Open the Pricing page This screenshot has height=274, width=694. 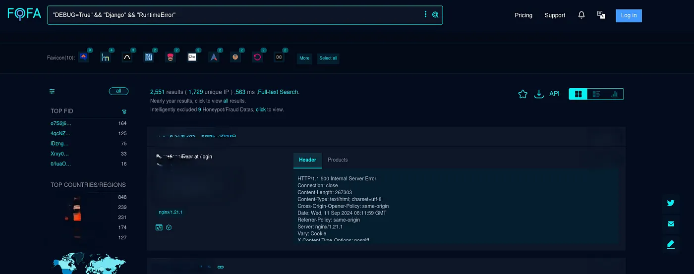click(x=523, y=15)
